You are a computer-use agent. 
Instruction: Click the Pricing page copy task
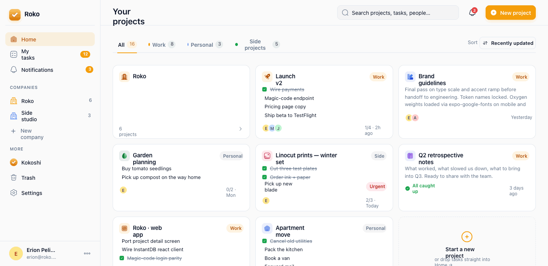coord(285,107)
